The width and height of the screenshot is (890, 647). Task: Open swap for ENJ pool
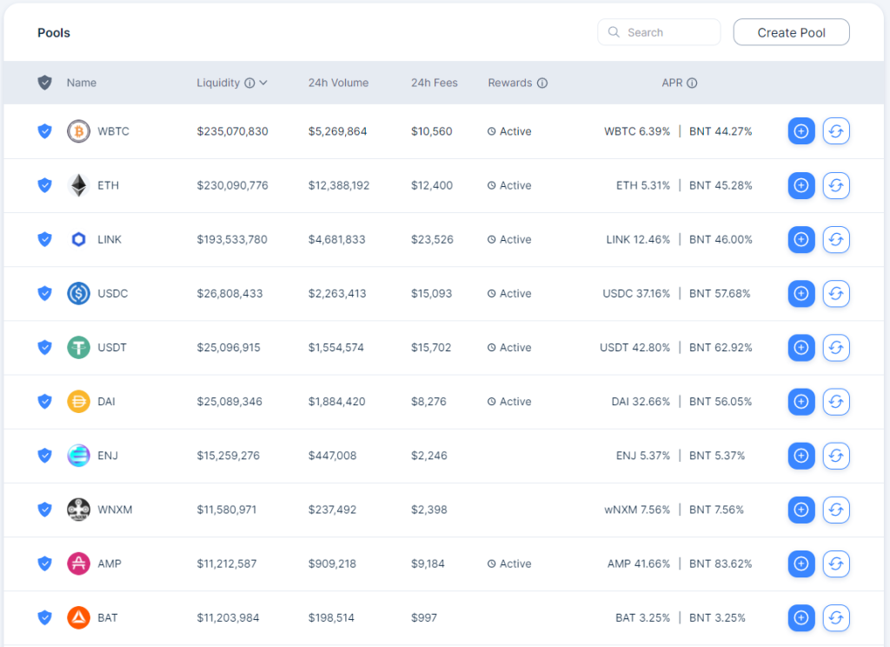pyautogui.click(x=835, y=456)
